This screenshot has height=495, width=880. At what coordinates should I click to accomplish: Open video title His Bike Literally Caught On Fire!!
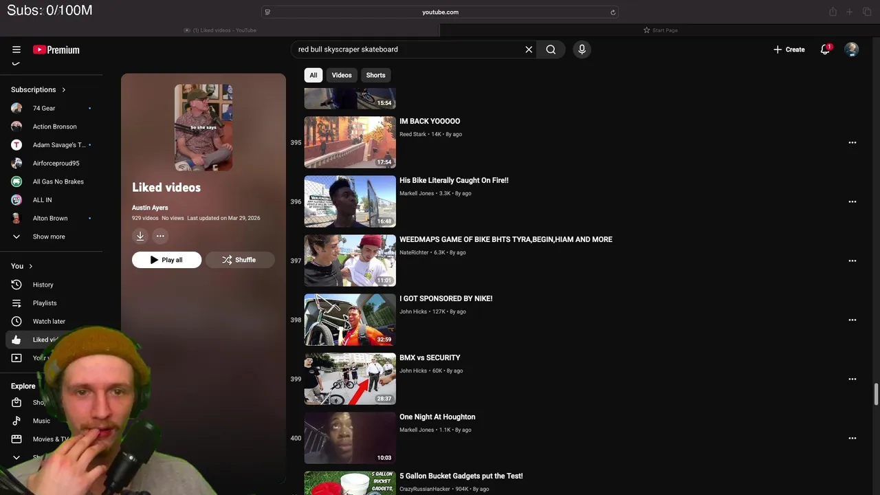454,180
